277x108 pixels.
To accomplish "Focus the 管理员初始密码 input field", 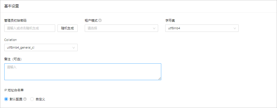I will tap(30, 28).
